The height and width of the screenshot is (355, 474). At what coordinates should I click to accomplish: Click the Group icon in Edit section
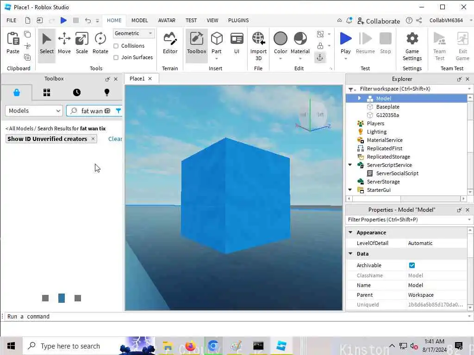click(x=320, y=34)
